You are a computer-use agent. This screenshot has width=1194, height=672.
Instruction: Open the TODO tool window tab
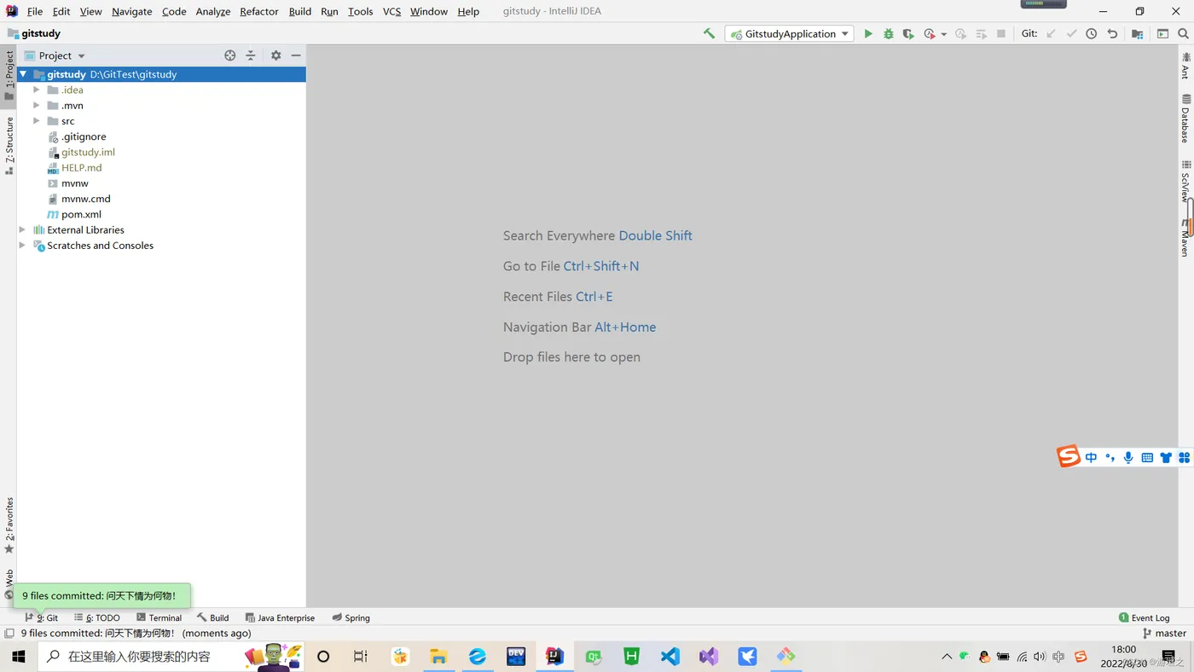[97, 617]
